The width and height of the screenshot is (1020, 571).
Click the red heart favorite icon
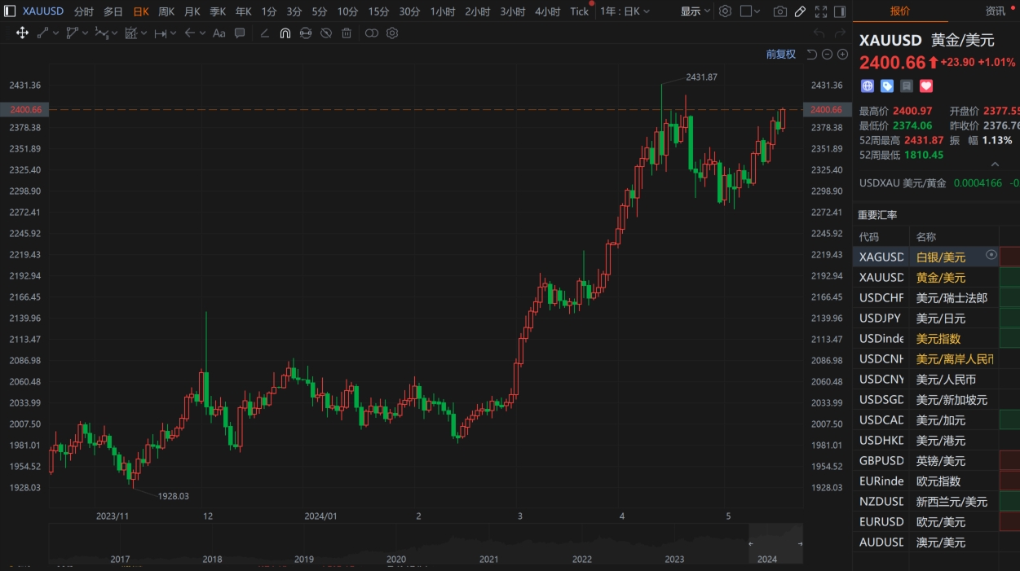[x=926, y=86]
